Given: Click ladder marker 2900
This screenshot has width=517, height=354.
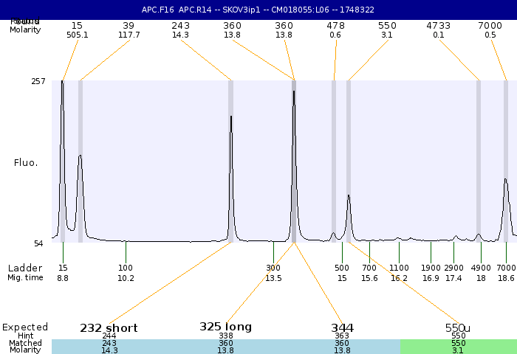Looking at the screenshot, I should (453, 268).
